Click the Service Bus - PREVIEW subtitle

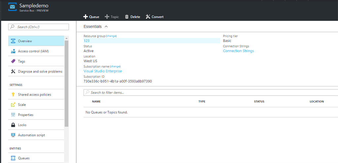pos(34,11)
